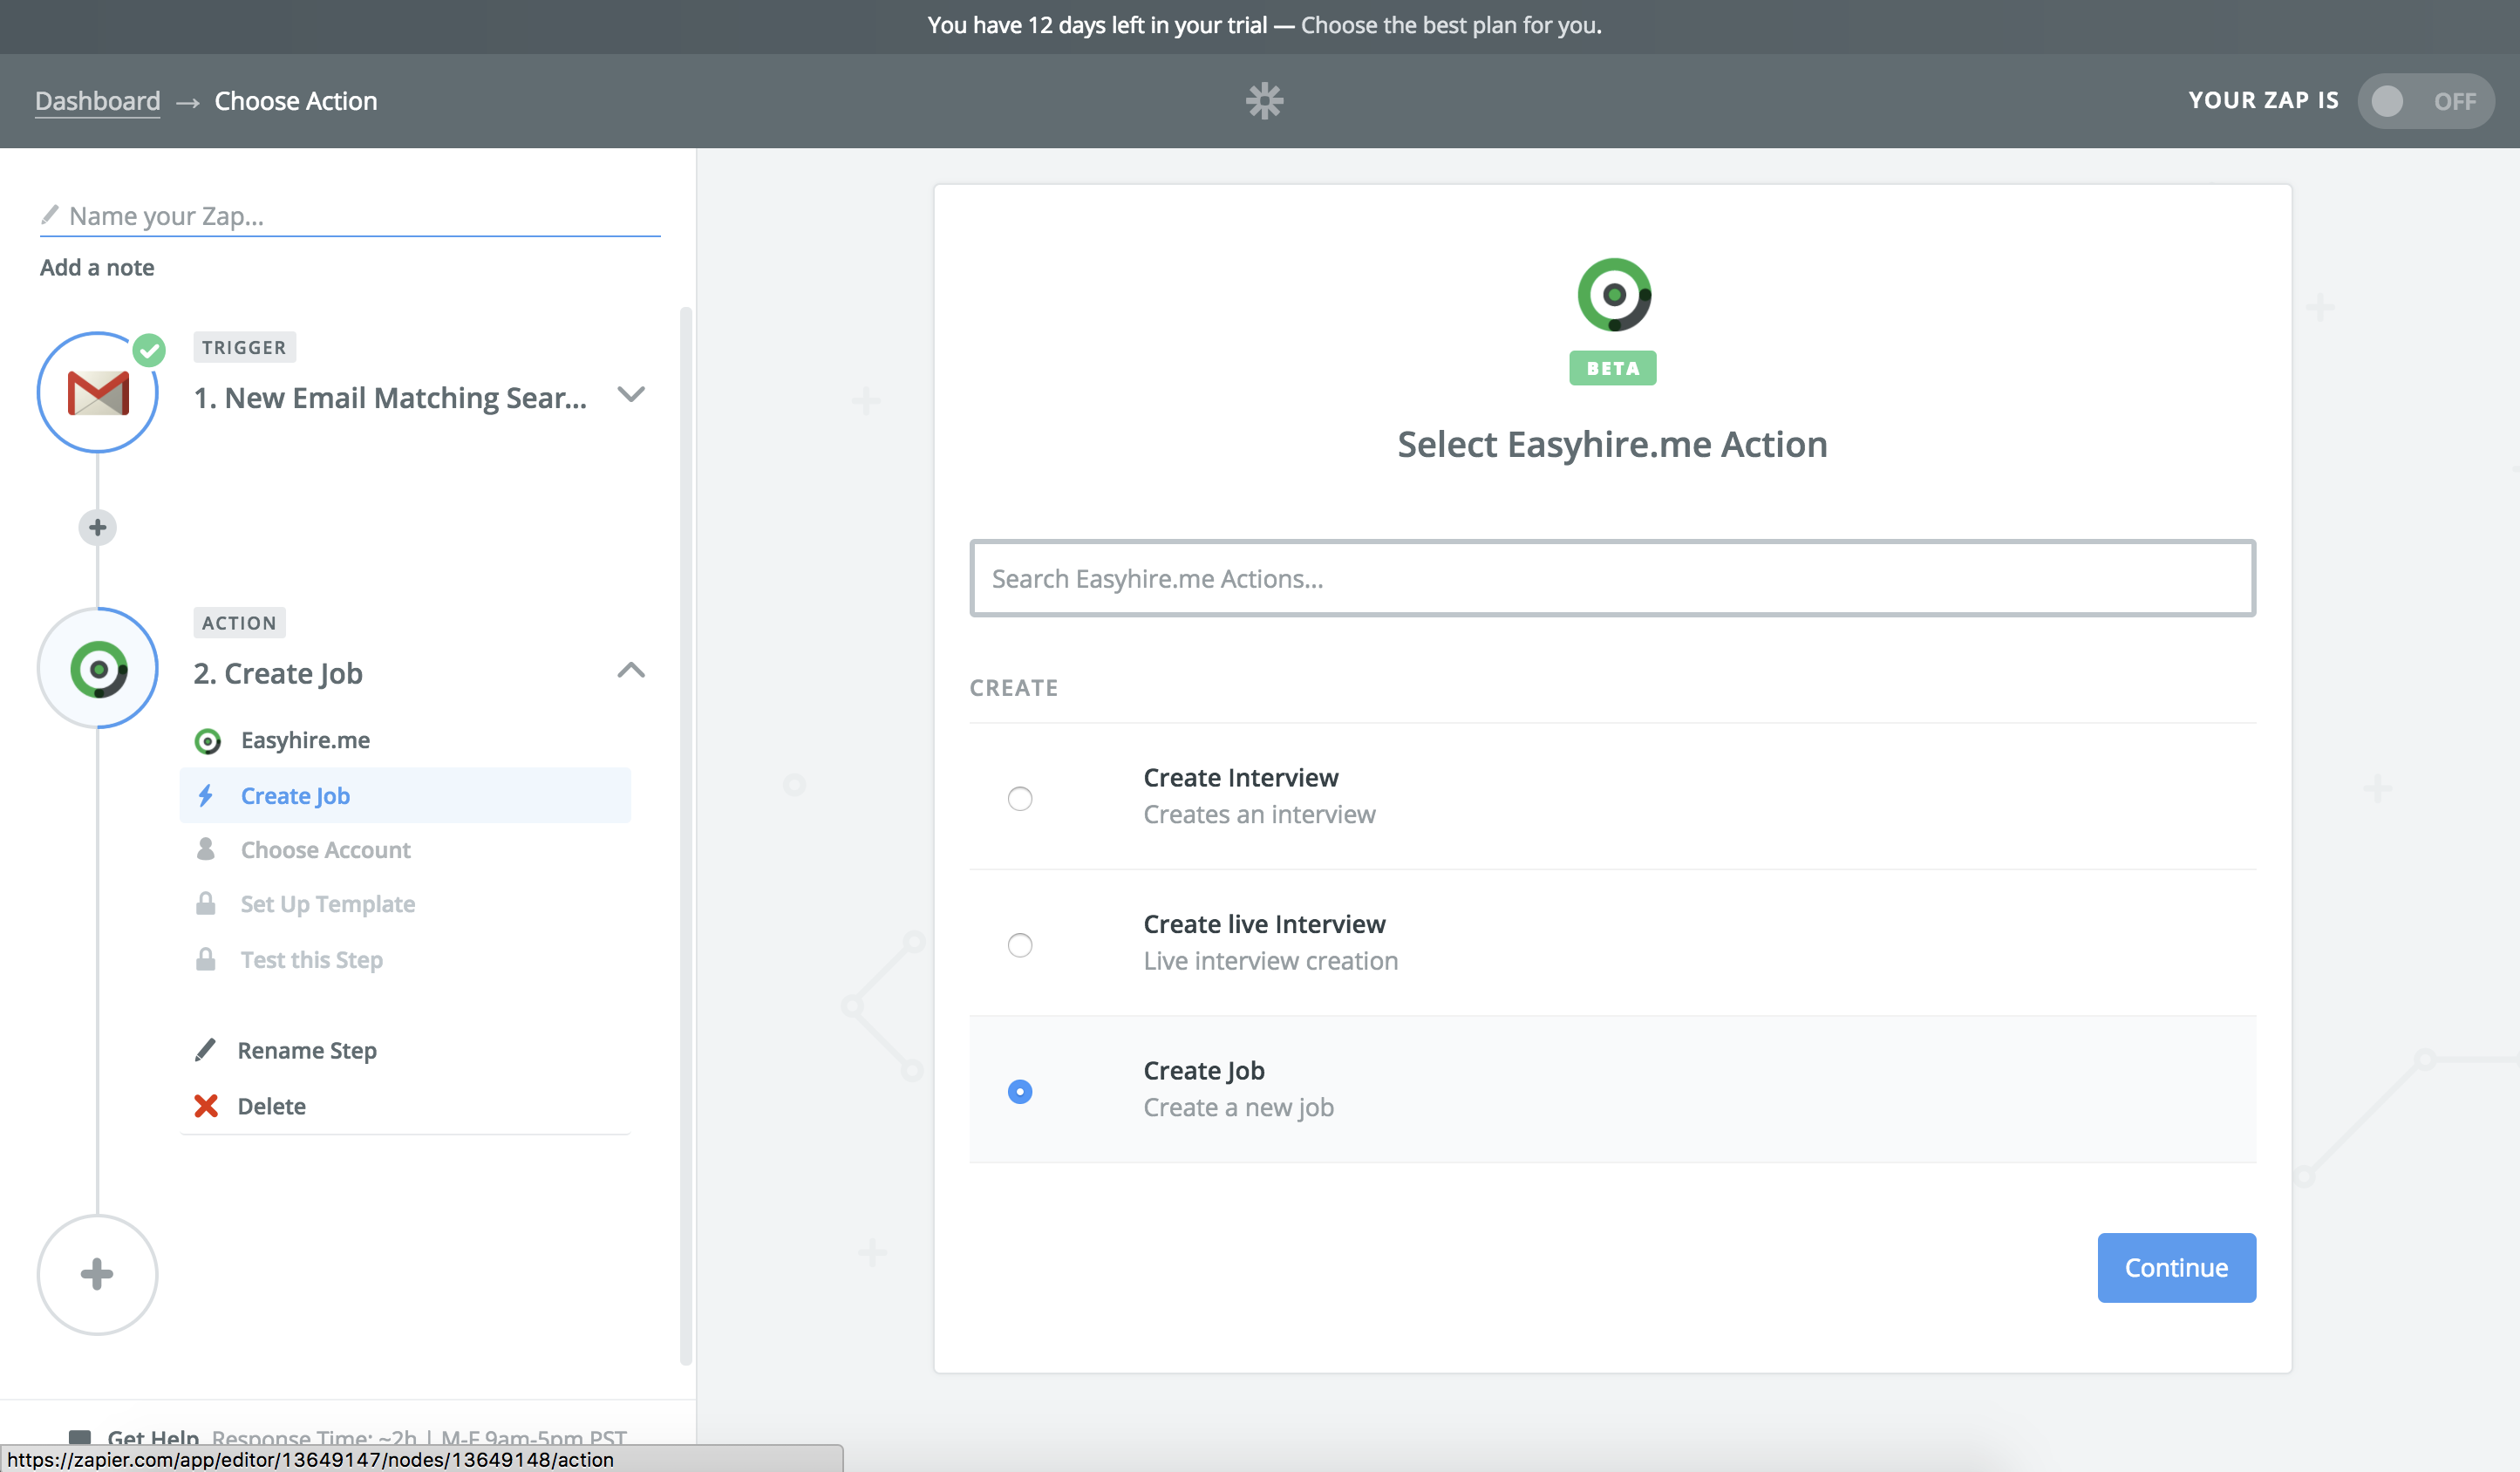Open the Choose Account step in sidebar
Viewport: 2520px width, 1472px height.
(325, 850)
